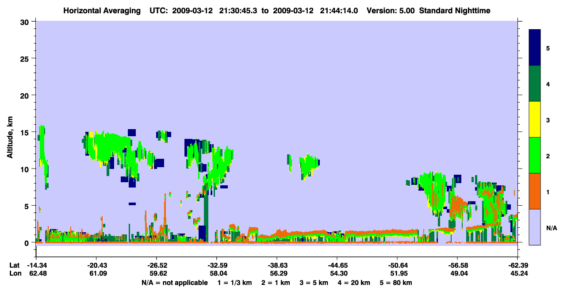Click latitude value '-56.58'

457,265
